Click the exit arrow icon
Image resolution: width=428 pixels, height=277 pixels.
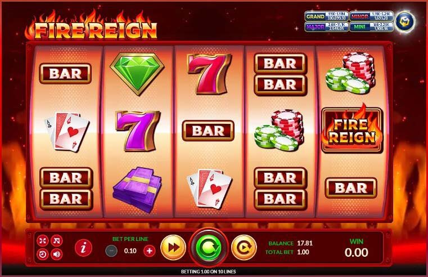pos(57,240)
